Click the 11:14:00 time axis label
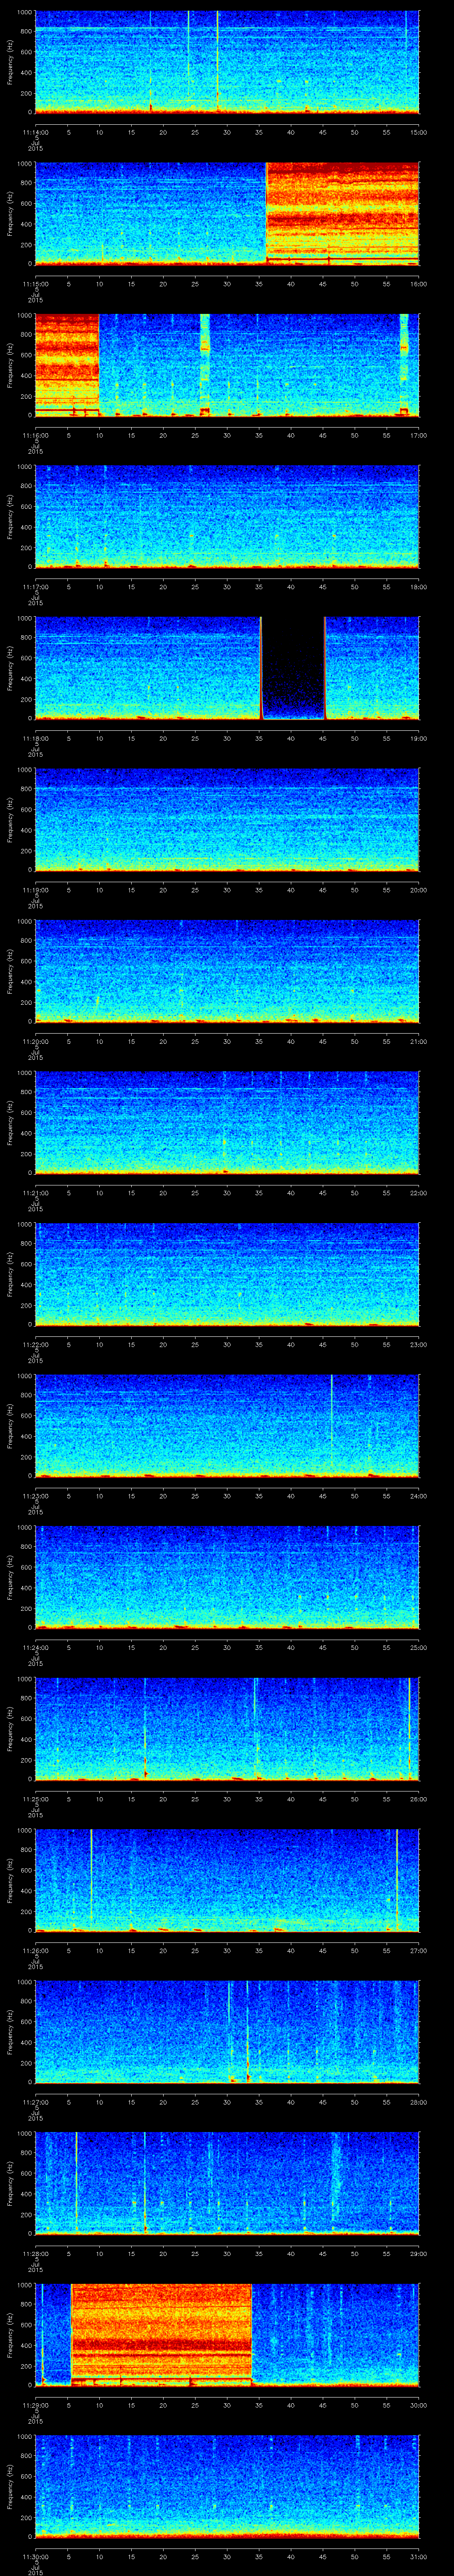Viewport: 454px width, 2576px height. pyautogui.click(x=35, y=131)
